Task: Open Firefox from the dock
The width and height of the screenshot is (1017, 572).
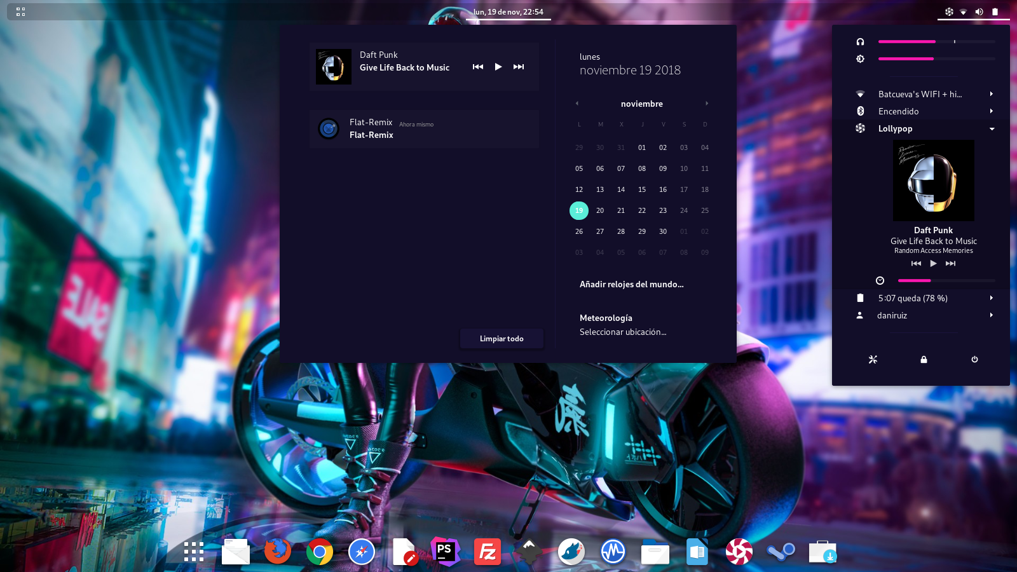Action: [x=277, y=552]
